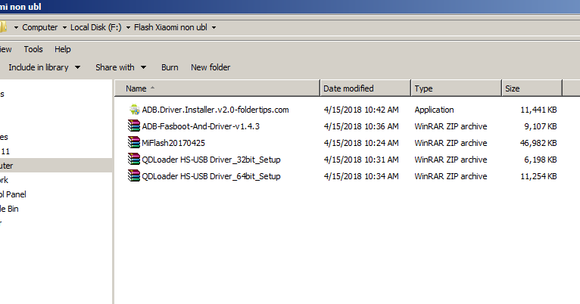Sort files by Name column
Viewport: 580px width, 304px height.
(x=217, y=88)
